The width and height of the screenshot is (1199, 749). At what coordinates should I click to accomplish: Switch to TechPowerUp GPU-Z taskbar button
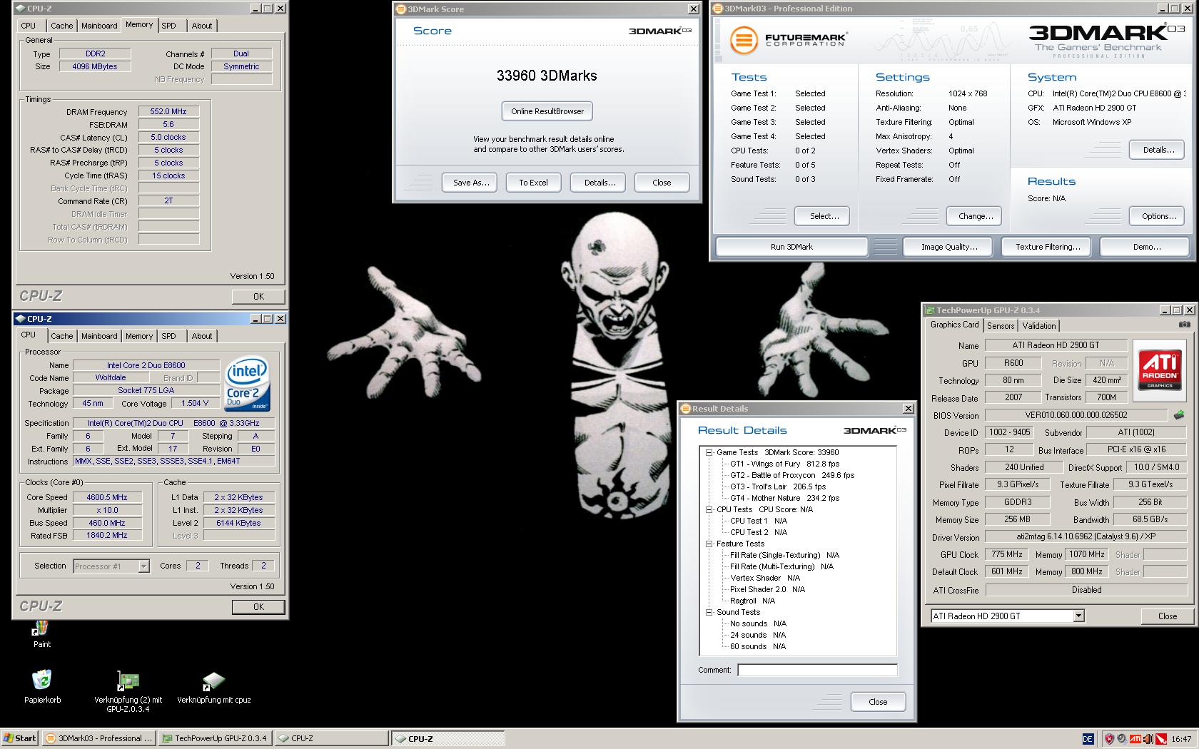(215, 738)
